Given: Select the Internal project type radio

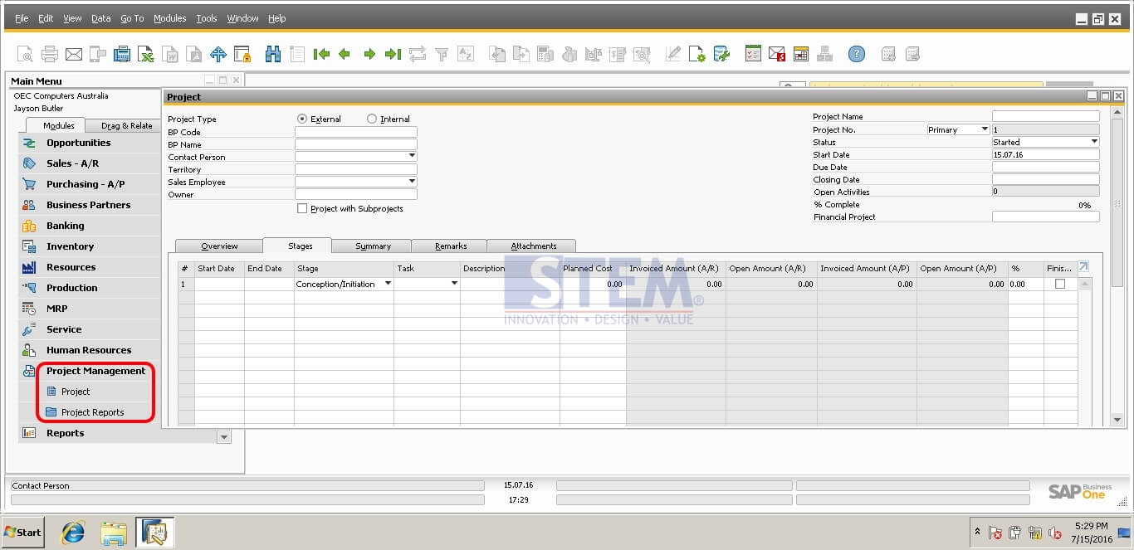Looking at the screenshot, I should point(372,119).
